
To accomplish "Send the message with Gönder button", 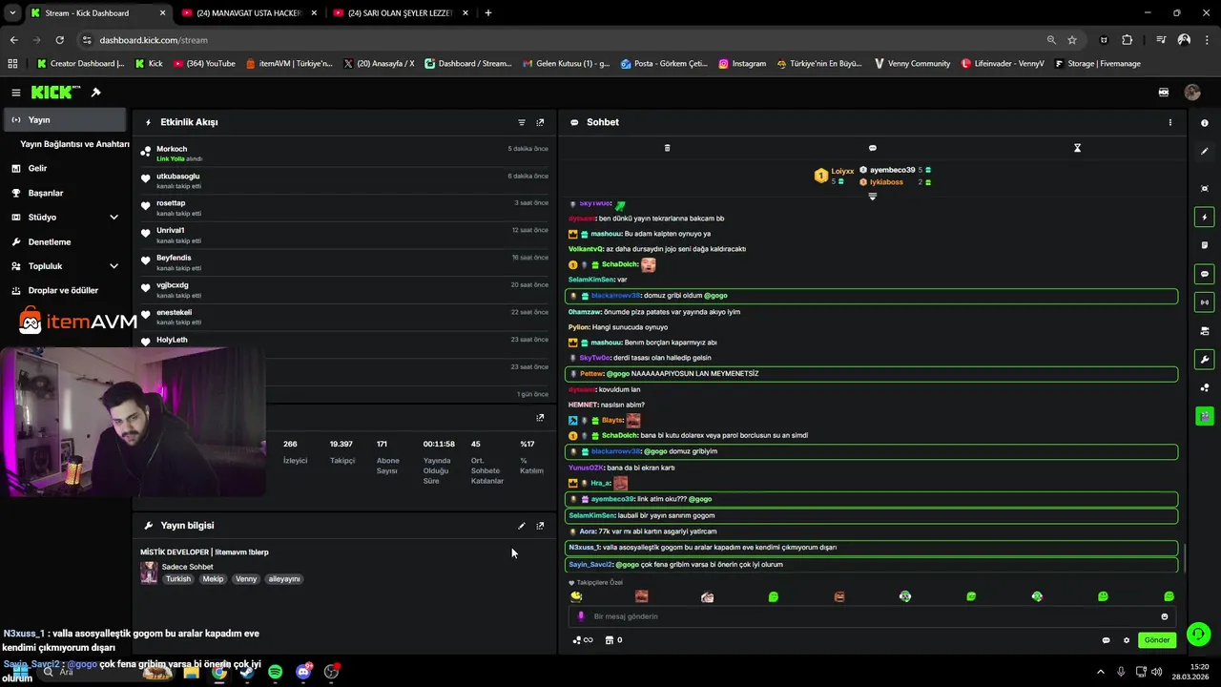I will pyautogui.click(x=1157, y=640).
